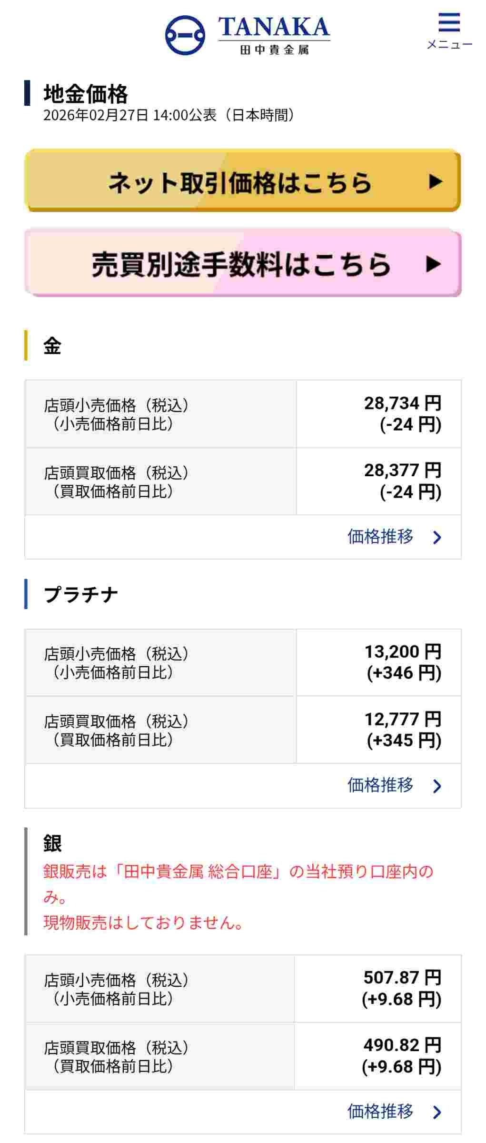Open 価格推移 link in the 銀 section

pyautogui.click(x=380, y=1111)
